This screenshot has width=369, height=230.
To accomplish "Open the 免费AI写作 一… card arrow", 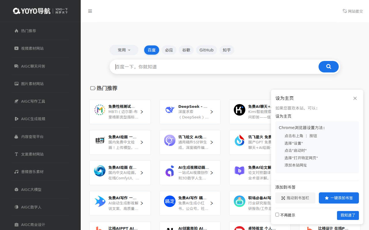I will (142, 203).
